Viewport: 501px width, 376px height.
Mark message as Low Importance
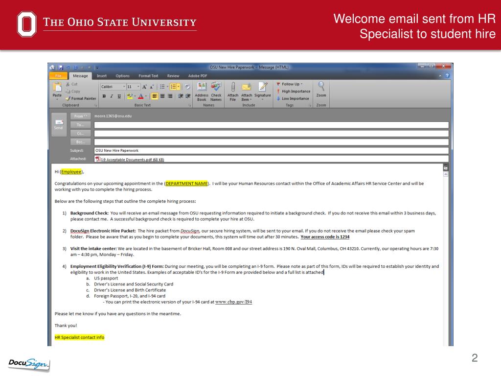click(293, 98)
